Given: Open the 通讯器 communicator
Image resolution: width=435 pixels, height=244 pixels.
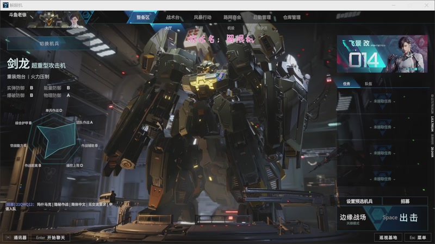Looking at the screenshot, I should [16, 237].
